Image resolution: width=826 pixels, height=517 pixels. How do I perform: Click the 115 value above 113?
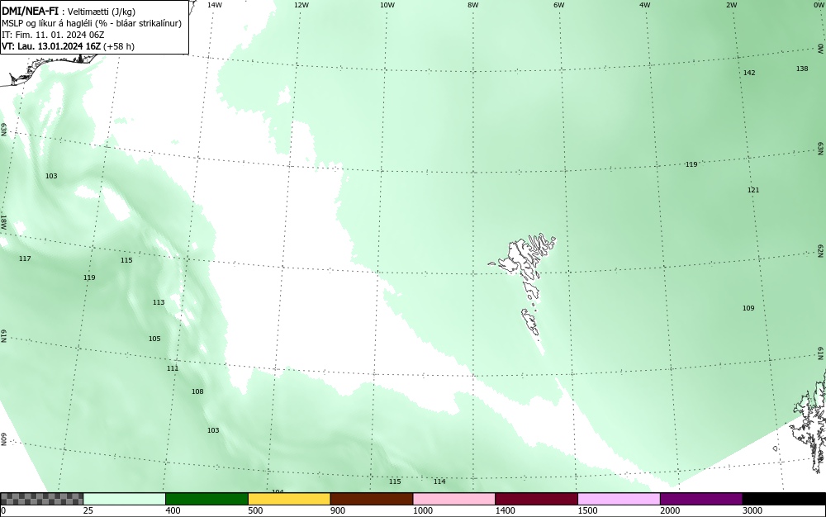[x=126, y=260]
